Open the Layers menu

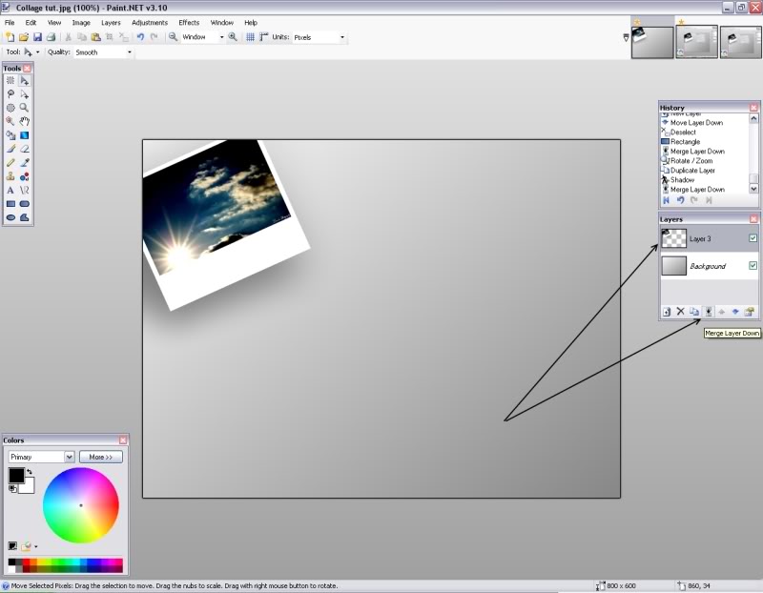[x=111, y=22]
